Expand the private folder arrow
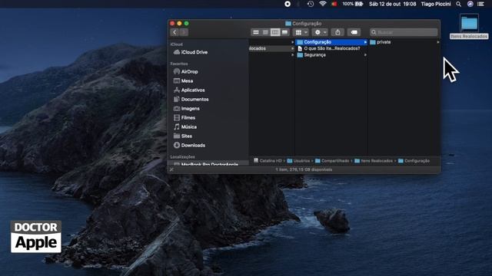This screenshot has width=492, height=276. [437, 42]
